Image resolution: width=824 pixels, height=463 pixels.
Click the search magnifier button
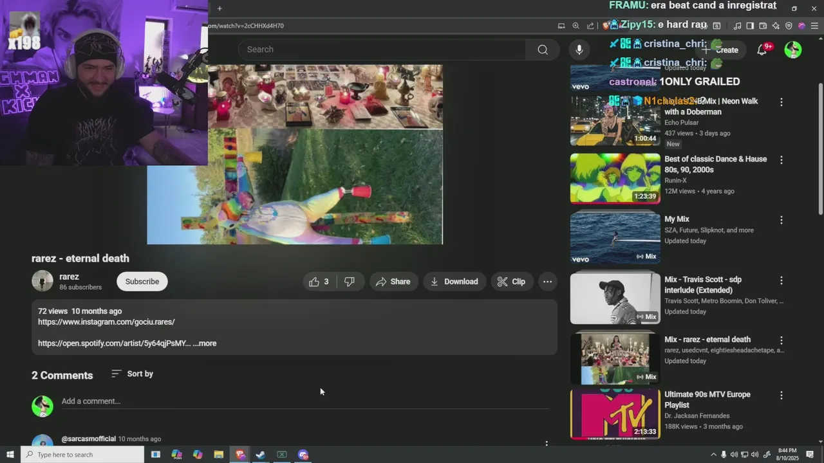click(543, 50)
